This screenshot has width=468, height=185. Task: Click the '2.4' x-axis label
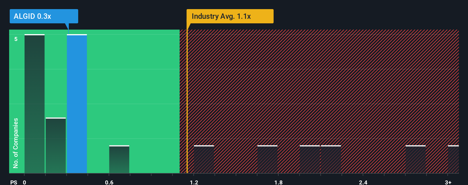click(x=363, y=182)
